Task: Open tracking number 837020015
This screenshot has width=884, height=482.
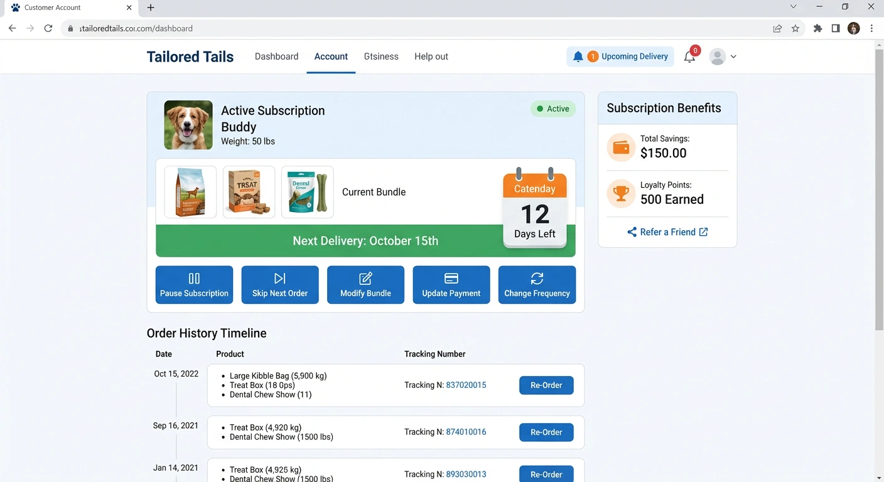Action: [466, 385]
